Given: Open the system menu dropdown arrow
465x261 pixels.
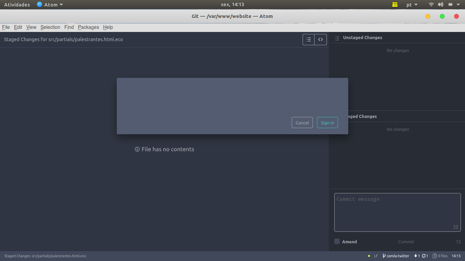Looking at the screenshot, I should click(x=458, y=5).
